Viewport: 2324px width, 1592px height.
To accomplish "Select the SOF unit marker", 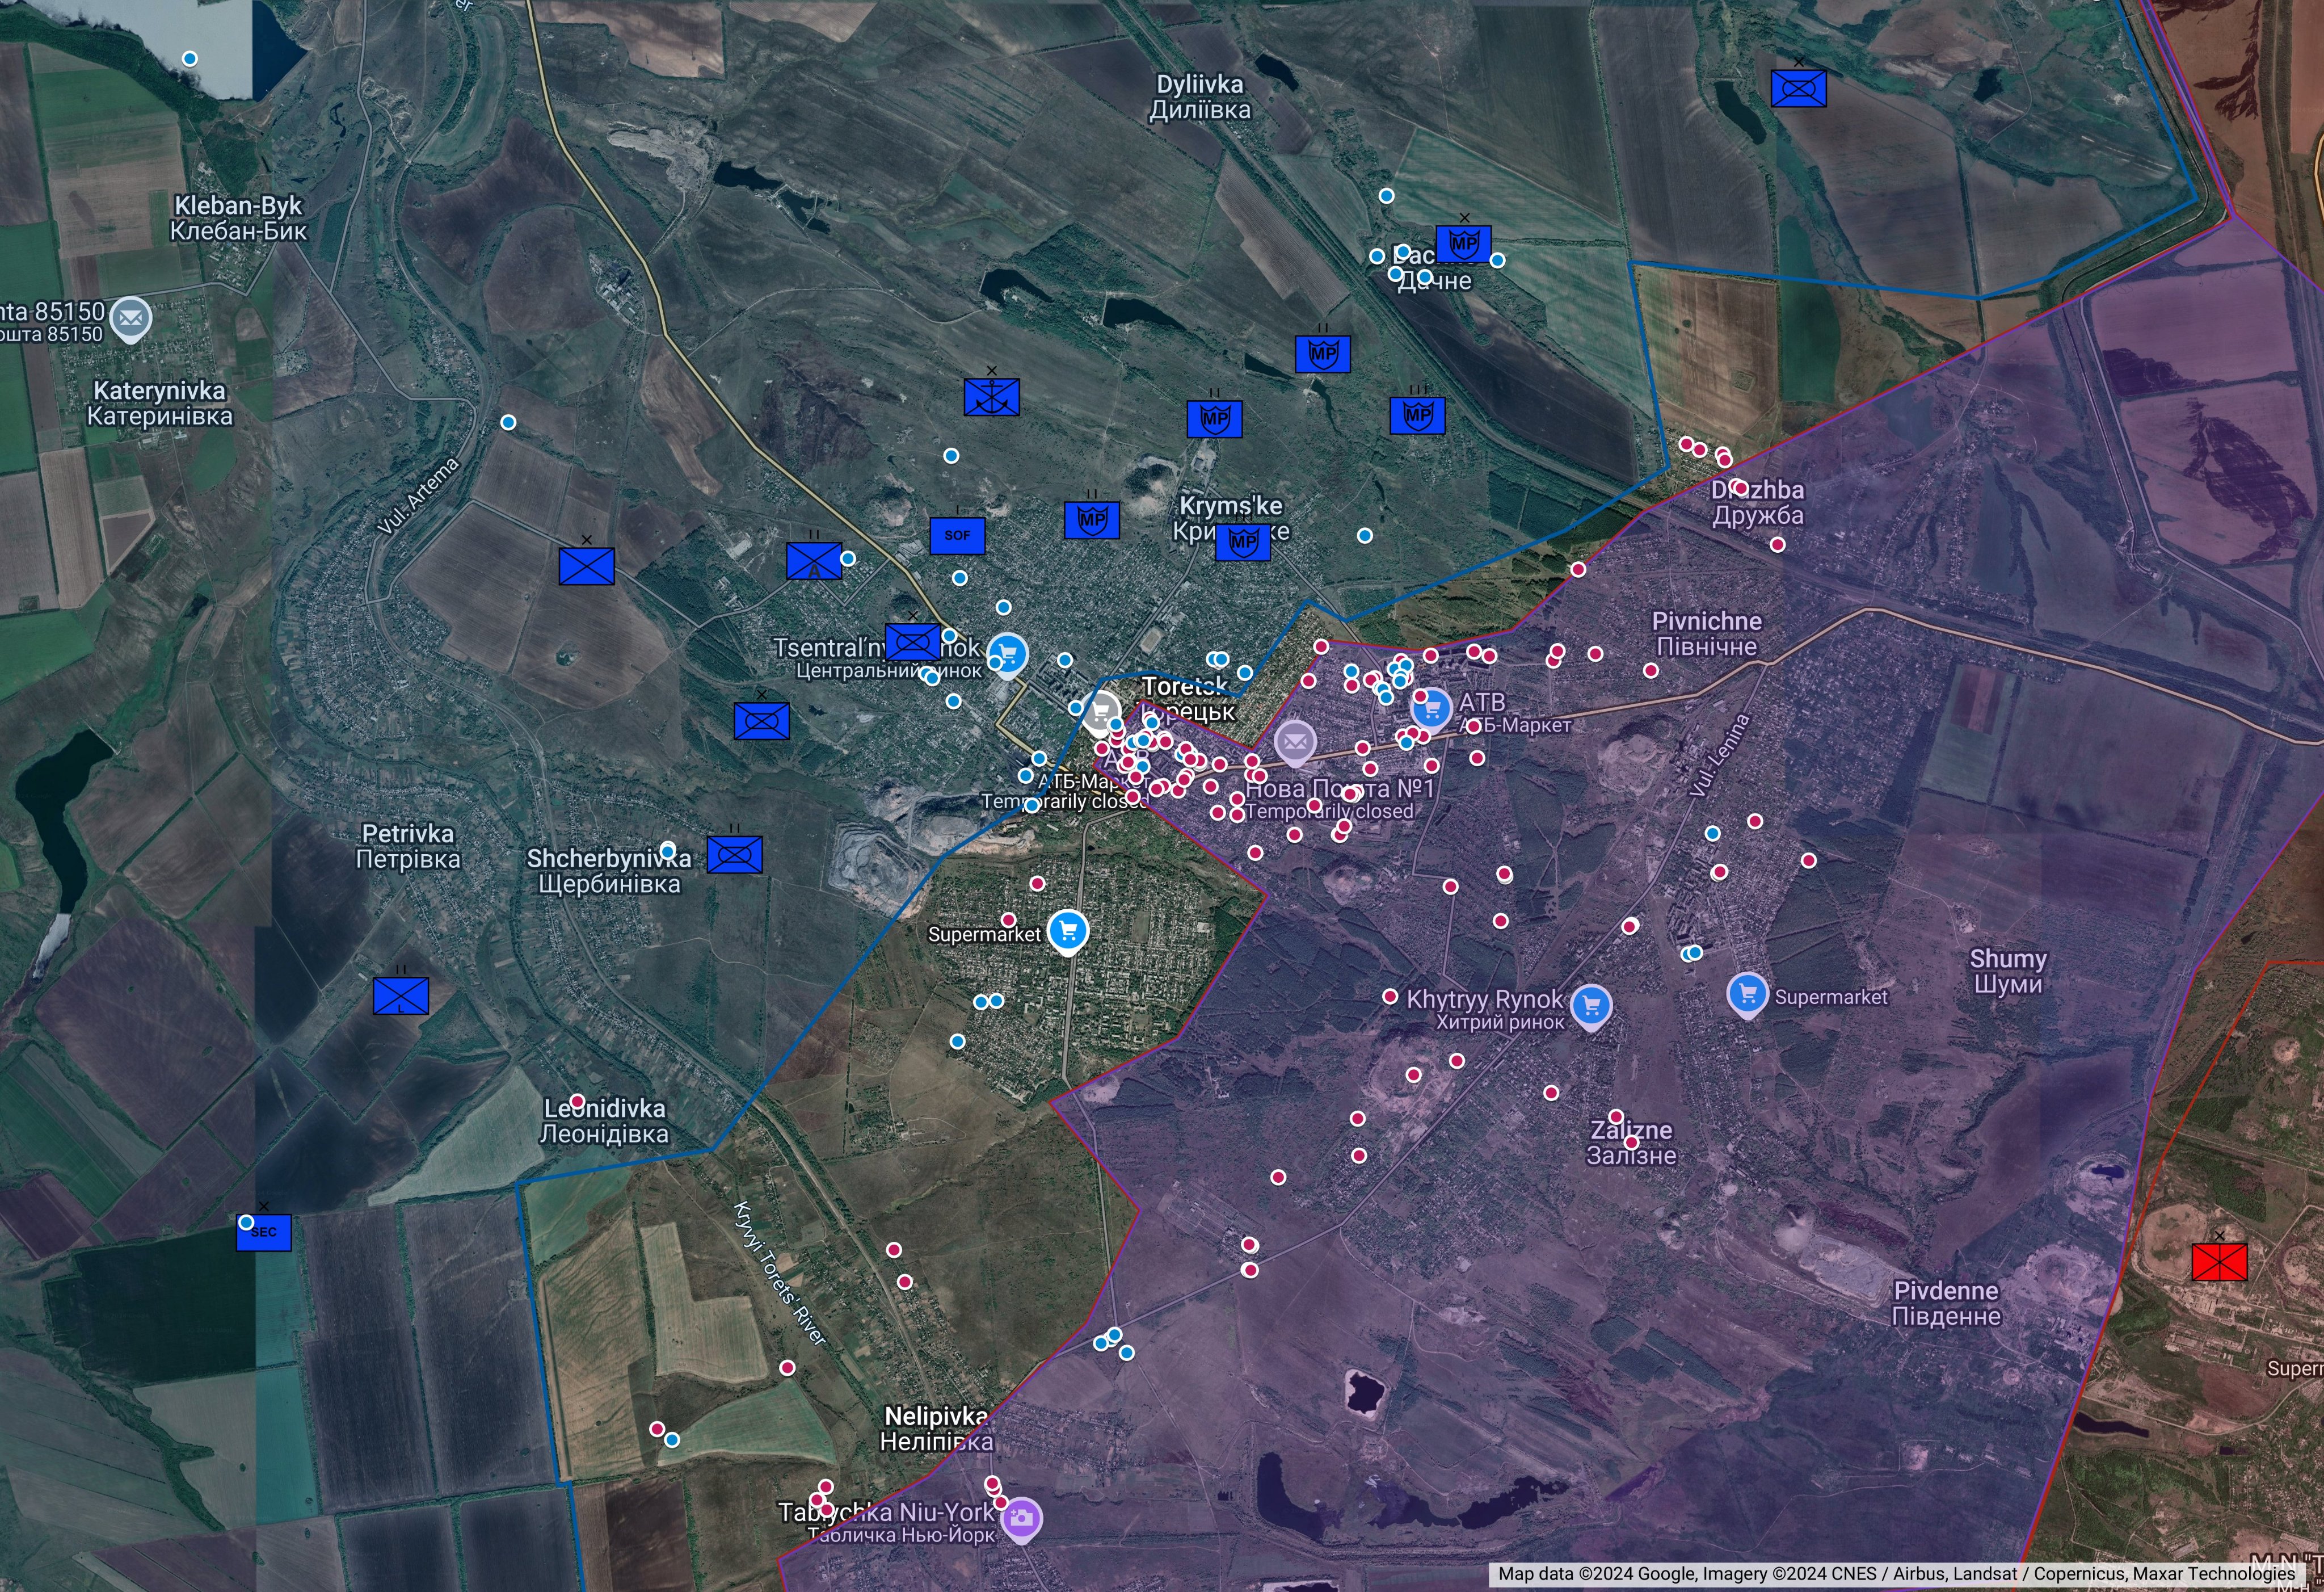I will [957, 535].
